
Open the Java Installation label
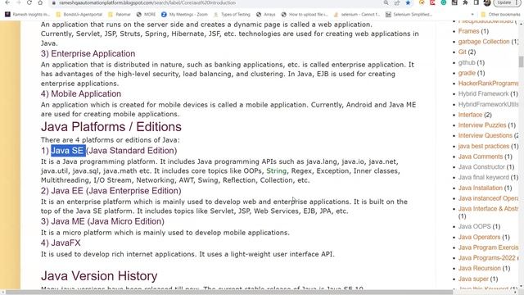481,188
